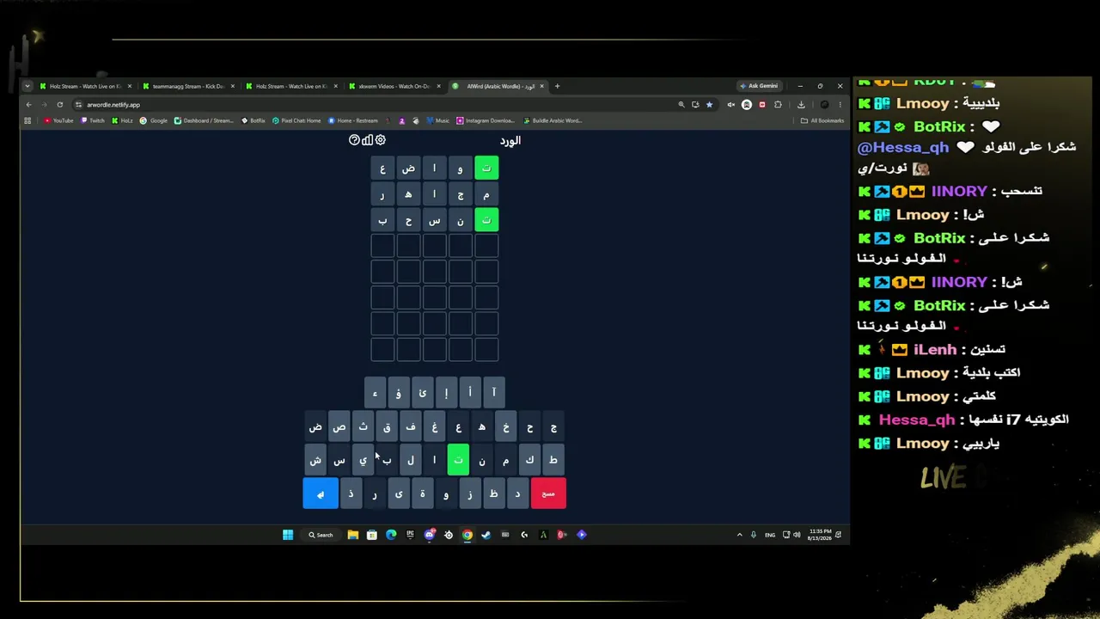The width and height of the screenshot is (1100, 619).
Task: Open the Twitch bookmark
Action: pyautogui.click(x=93, y=120)
